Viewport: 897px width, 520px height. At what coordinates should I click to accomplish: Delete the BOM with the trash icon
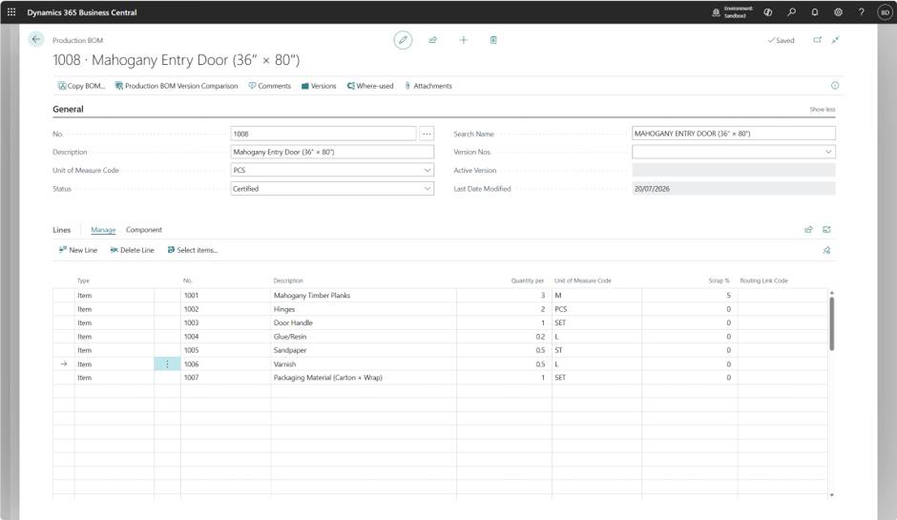click(x=493, y=40)
